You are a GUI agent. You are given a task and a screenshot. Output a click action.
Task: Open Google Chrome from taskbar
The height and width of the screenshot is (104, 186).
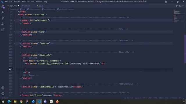21,101
